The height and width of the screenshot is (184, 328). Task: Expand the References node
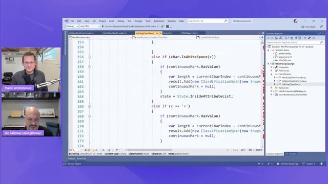272,71
